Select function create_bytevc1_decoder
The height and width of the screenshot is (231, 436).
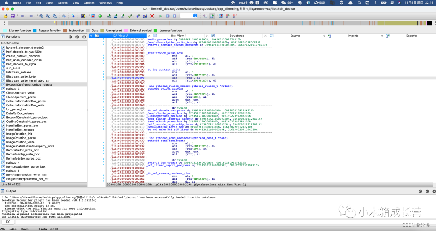pyautogui.click(x=23, y=56)
